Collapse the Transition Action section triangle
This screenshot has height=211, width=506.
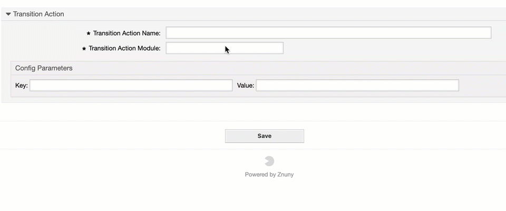tap(8, 14)
